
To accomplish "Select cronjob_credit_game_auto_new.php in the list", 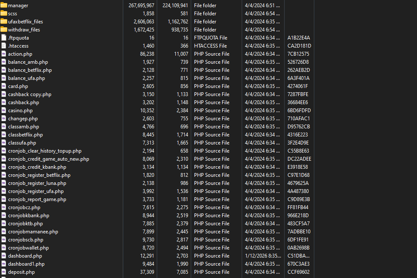I will click(x=48, y=159).
